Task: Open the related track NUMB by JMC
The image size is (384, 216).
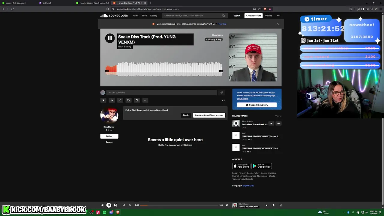Action: 260,136
